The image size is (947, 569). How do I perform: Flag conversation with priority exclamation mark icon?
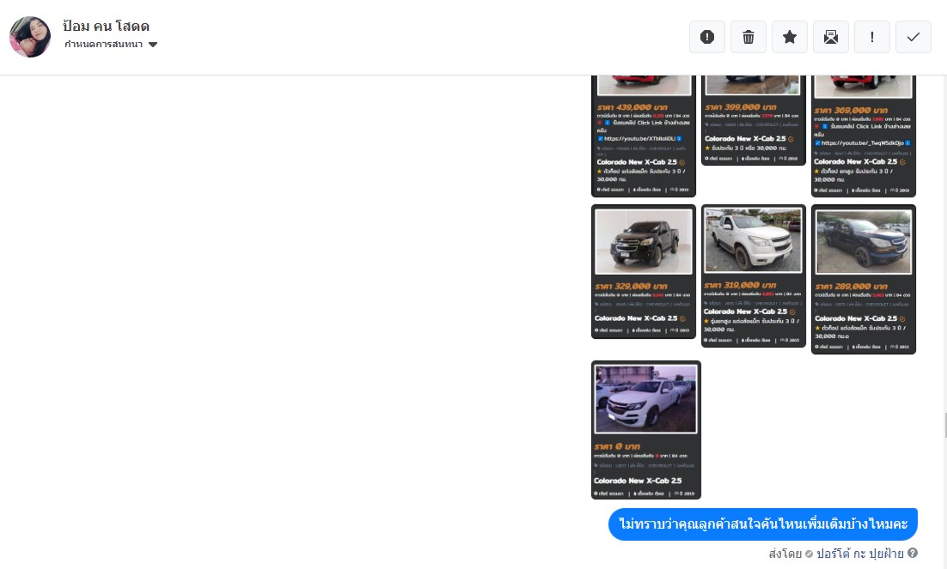pos(871,37)
